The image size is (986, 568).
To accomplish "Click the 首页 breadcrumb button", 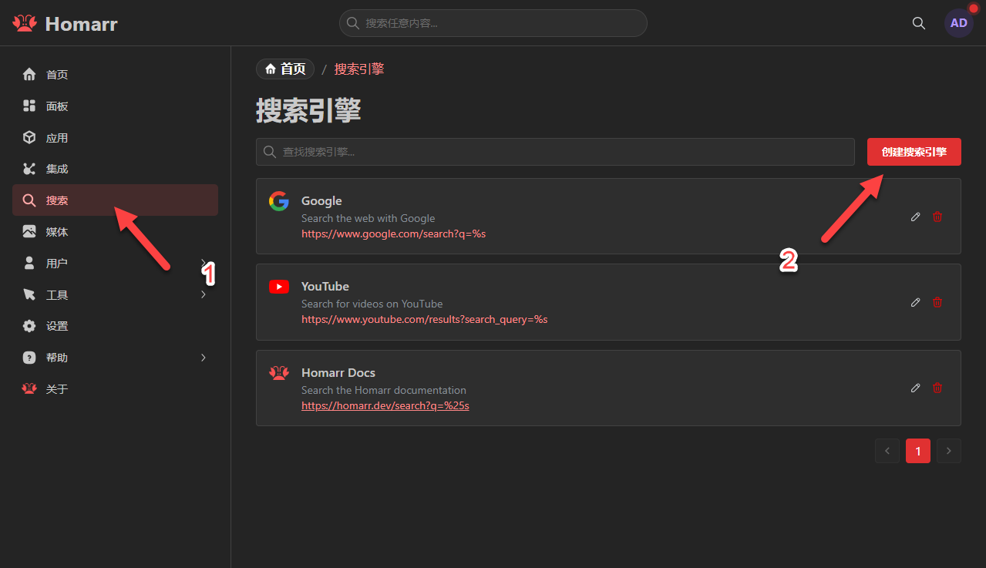I will tap(285, 69).
